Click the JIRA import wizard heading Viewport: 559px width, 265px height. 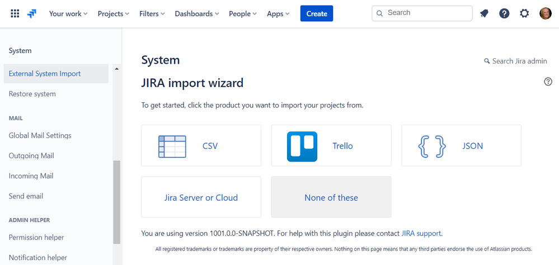click(x=192, y=83)
